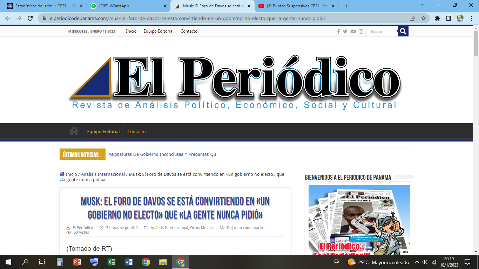Toggle the browser side panel icon

point(448,18)
